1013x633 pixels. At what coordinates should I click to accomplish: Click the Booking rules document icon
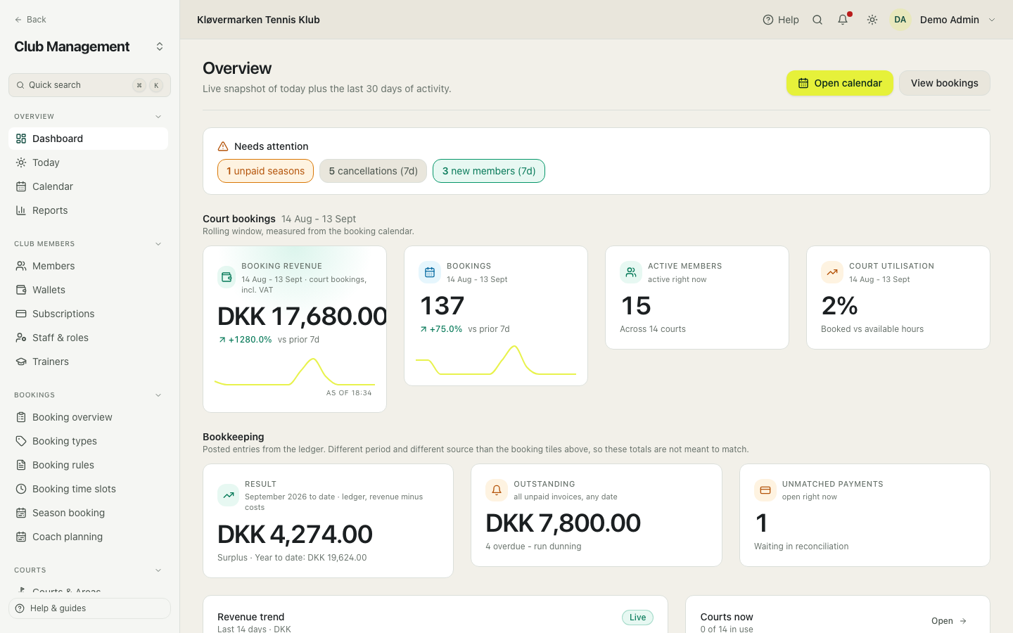pos(21,465)
